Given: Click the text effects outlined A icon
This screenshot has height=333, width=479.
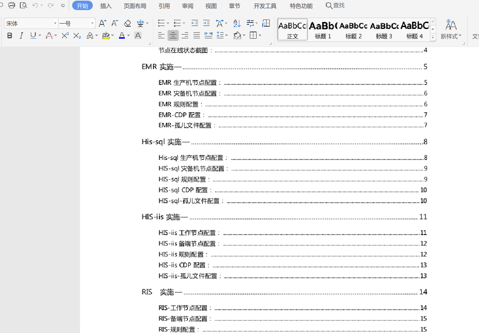Looking at the screenshot, I should click(x=90, y=36).
